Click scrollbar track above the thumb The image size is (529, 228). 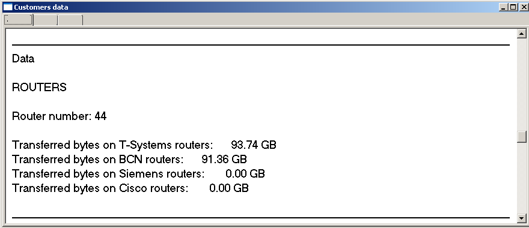[522, 84]
